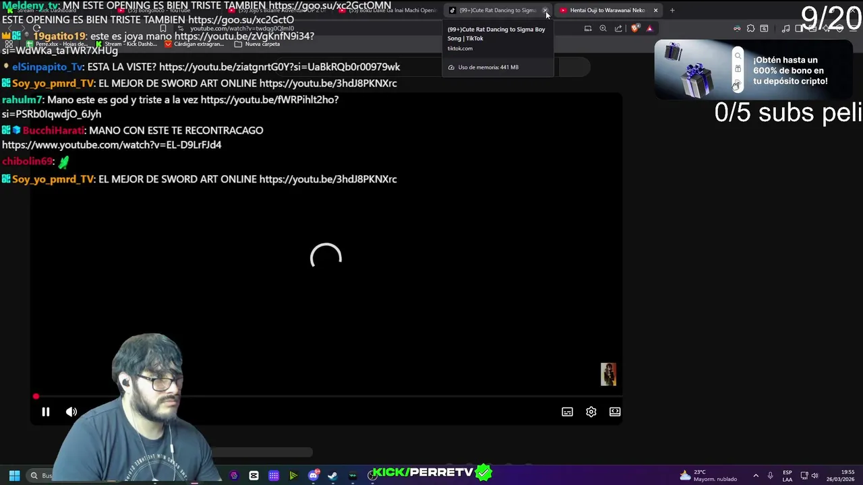
Task: Open BucchiHarati's youtube.com watch link
Action: (x=111, y=145)
